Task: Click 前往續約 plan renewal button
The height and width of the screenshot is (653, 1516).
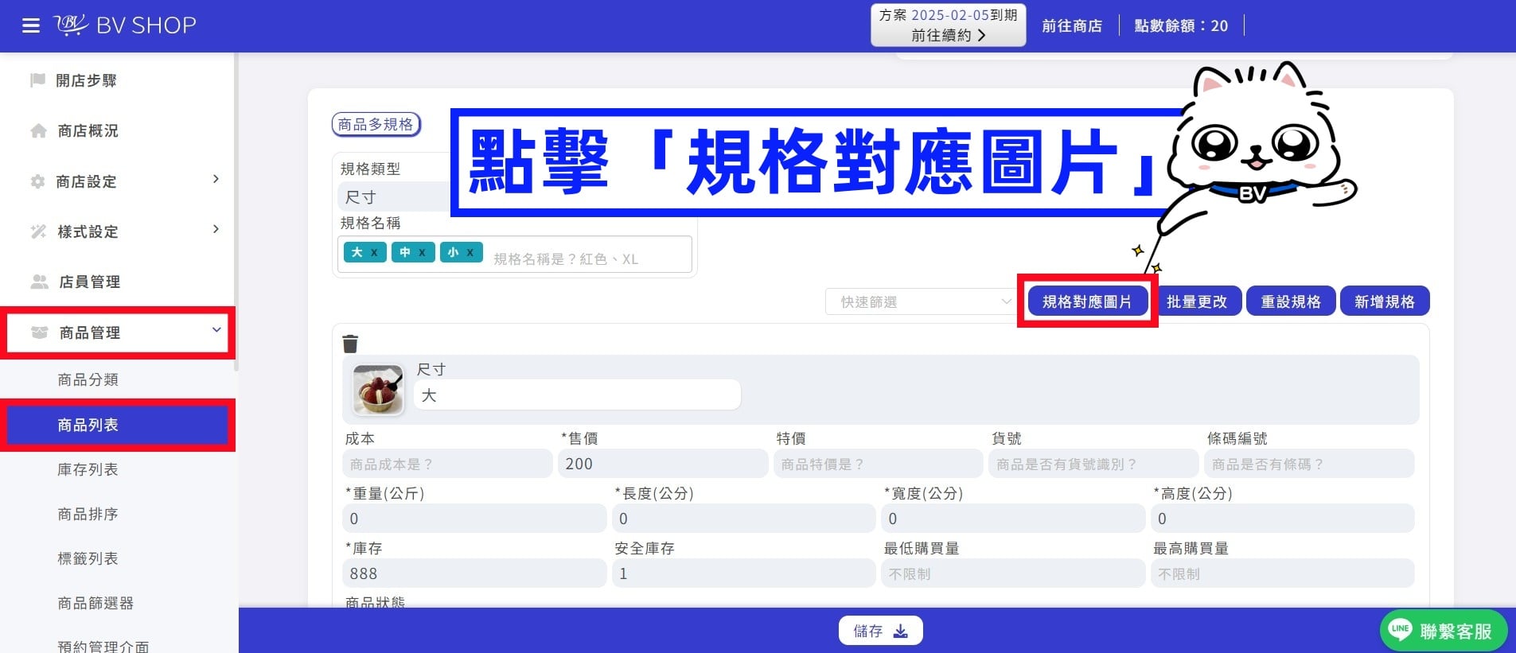Action: click(x=949, y=35)
